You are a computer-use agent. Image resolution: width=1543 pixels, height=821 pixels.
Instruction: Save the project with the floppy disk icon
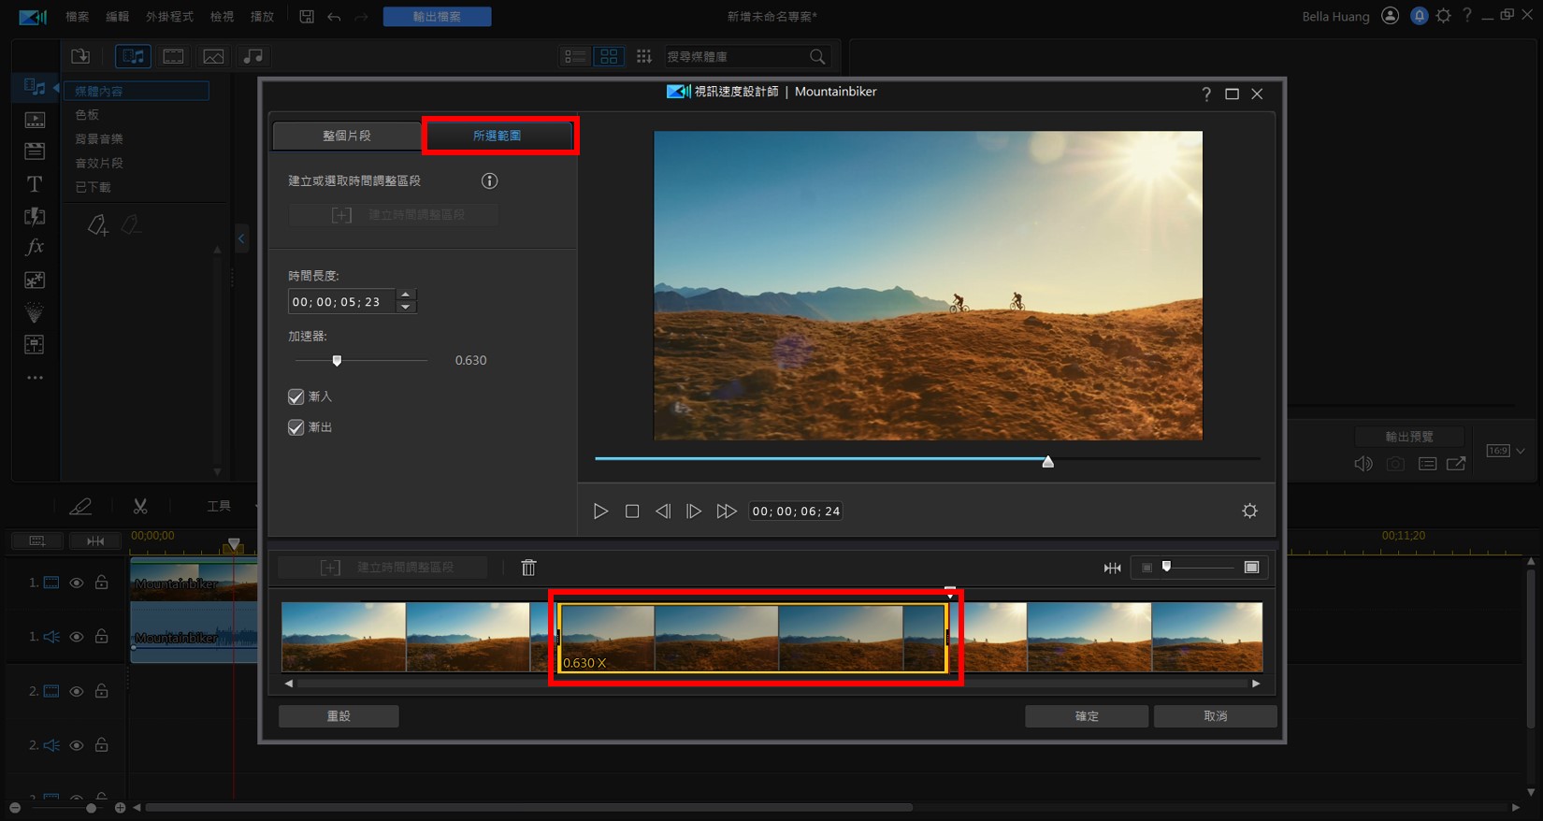[307, 17]
